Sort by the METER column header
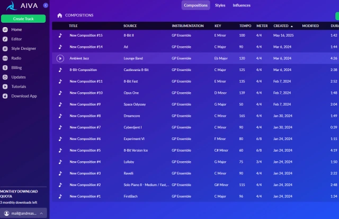This screenshot has height=219, width=339. [262, 26]
